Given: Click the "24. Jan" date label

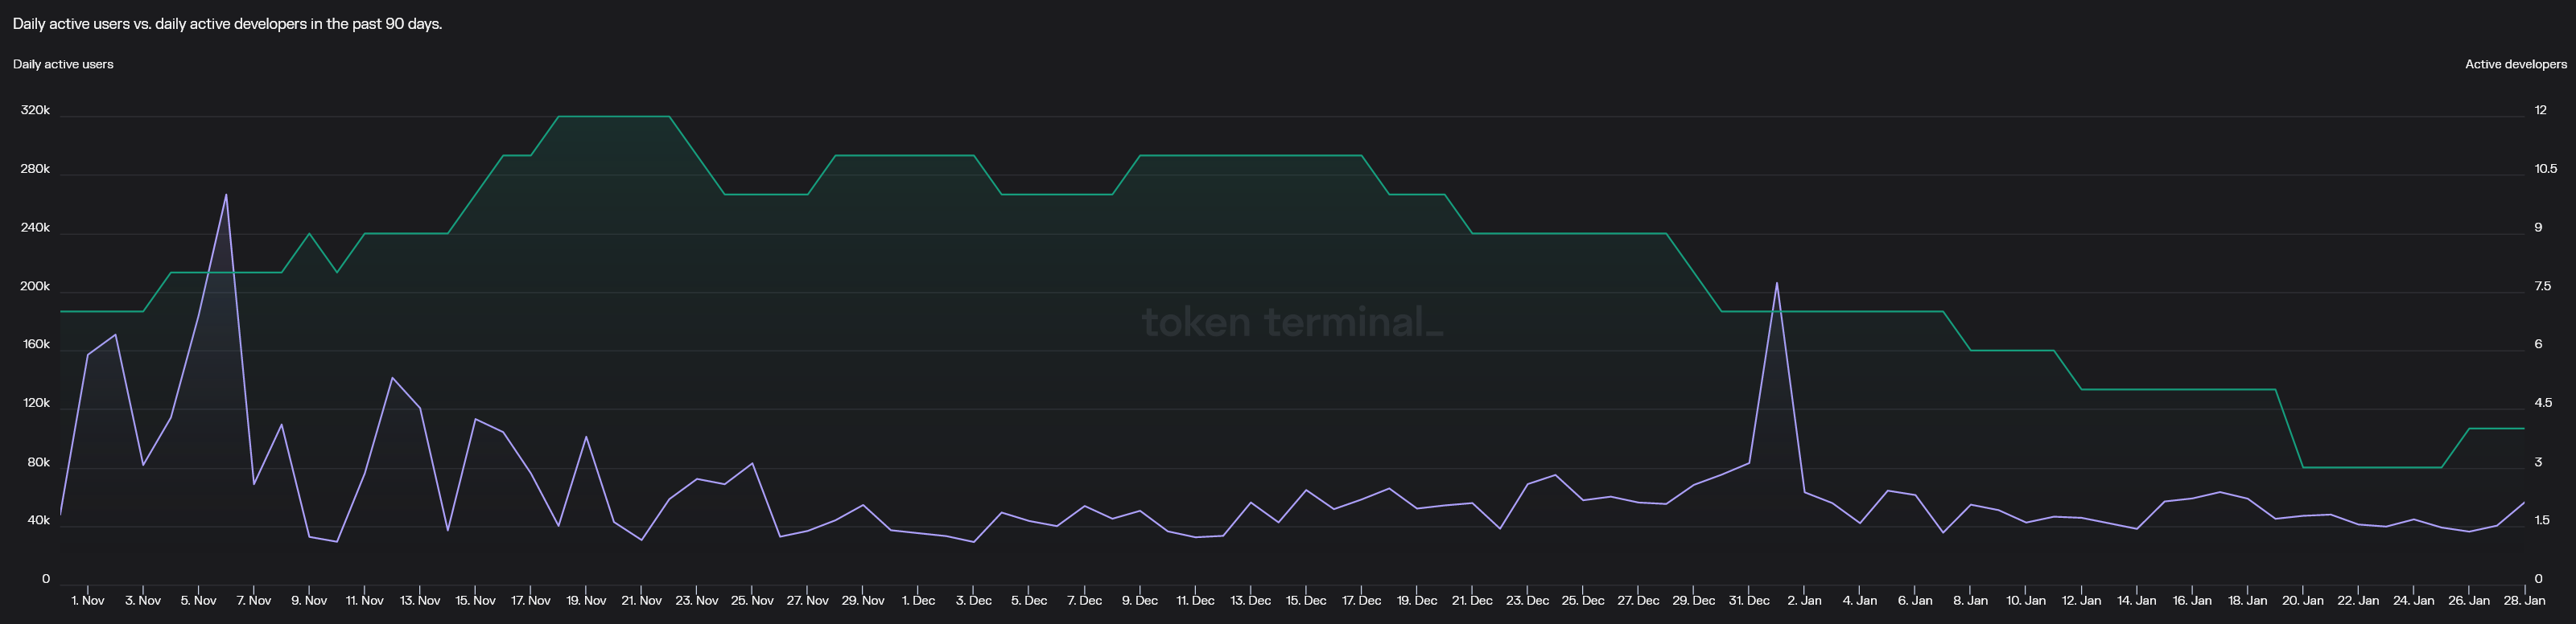Looking at the screenshot, I should point(2413,601).
